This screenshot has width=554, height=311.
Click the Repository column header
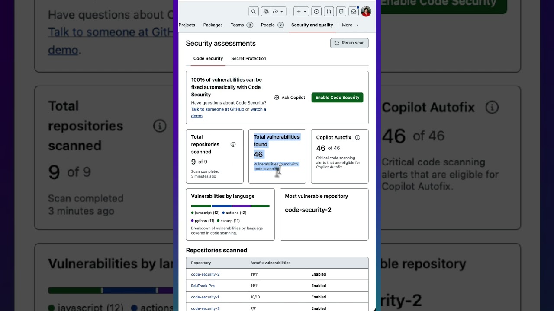pos(201,263)
